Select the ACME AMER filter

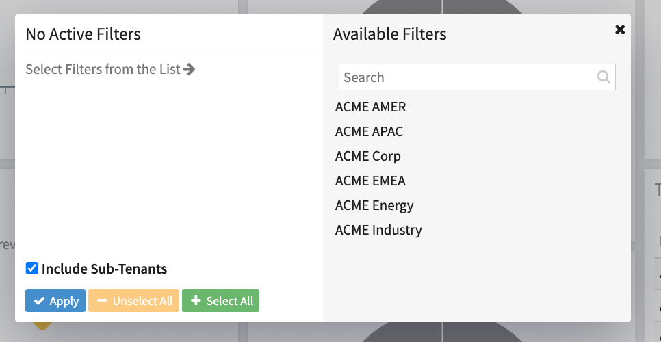(370, 107)
